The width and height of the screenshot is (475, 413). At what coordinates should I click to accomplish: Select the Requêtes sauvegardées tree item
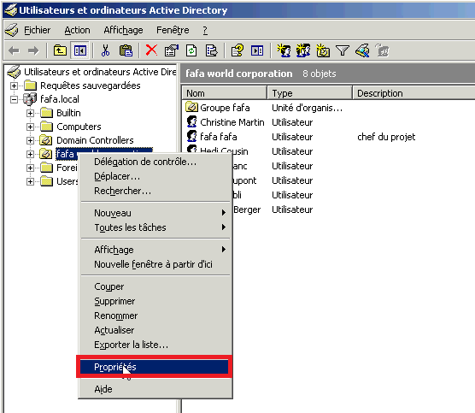pyautogui.click(x=91, y=86)
